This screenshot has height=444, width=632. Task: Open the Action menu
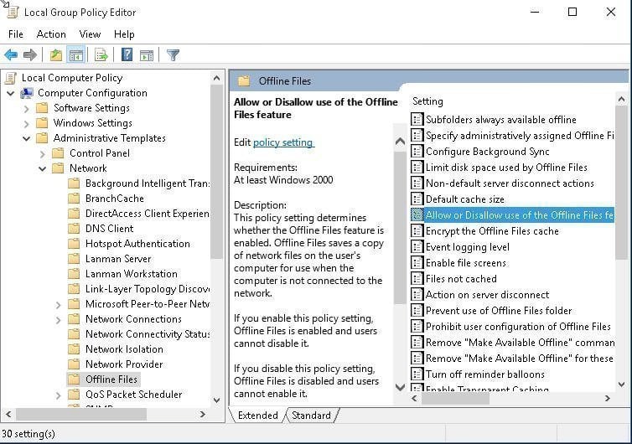point(51,34)
